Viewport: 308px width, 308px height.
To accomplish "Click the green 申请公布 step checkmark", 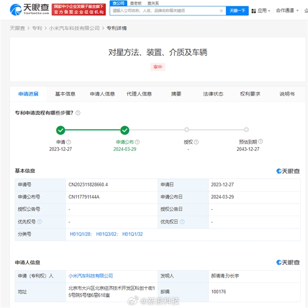I will 125,130.
